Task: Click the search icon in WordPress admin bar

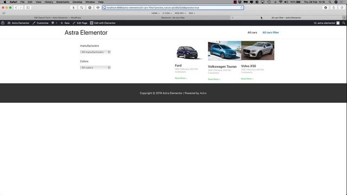Action: (x=343, y=23)
